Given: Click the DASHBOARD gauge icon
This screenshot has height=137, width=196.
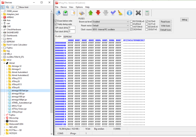Looking at the screenshot, I should point(5,32).
